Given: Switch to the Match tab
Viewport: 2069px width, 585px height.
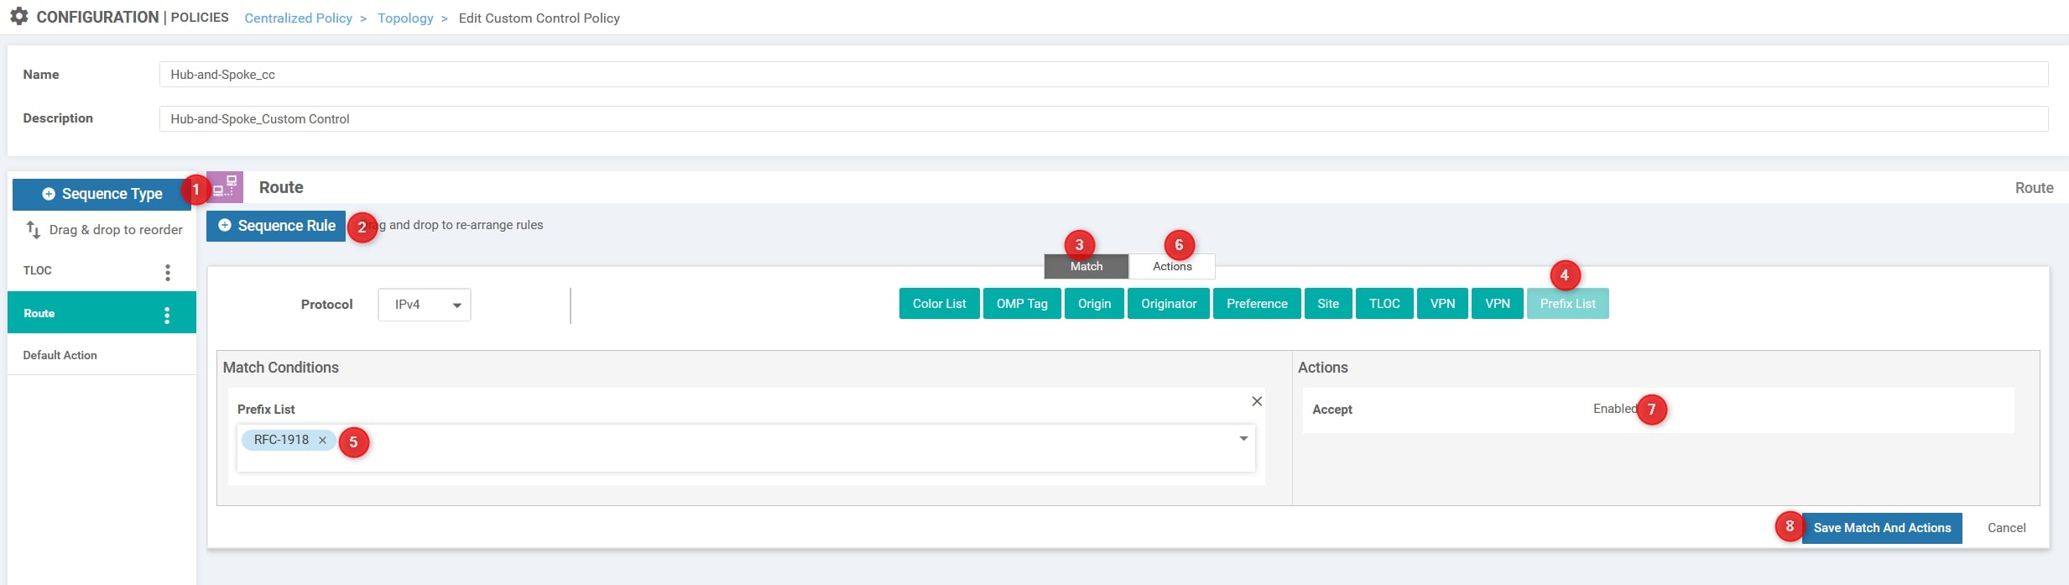Looking at the screenshot, I should point(1086,266).
